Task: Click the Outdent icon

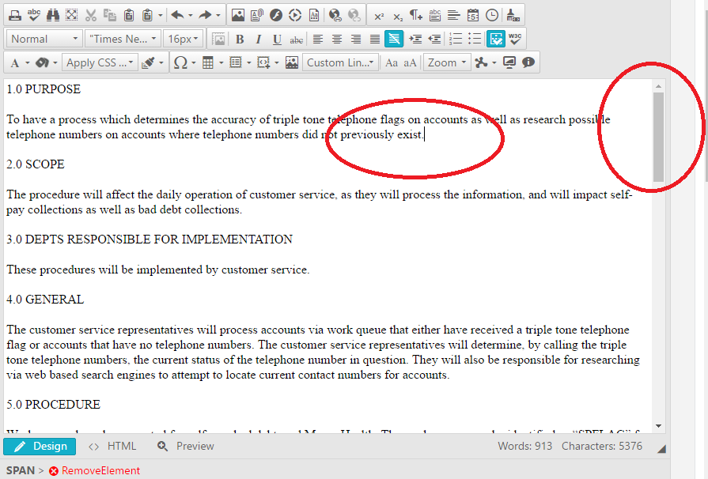Action: point(434,40)
